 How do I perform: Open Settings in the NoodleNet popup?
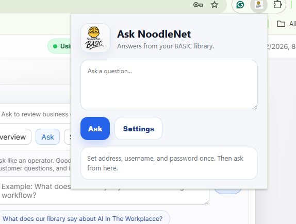[138, 129]
